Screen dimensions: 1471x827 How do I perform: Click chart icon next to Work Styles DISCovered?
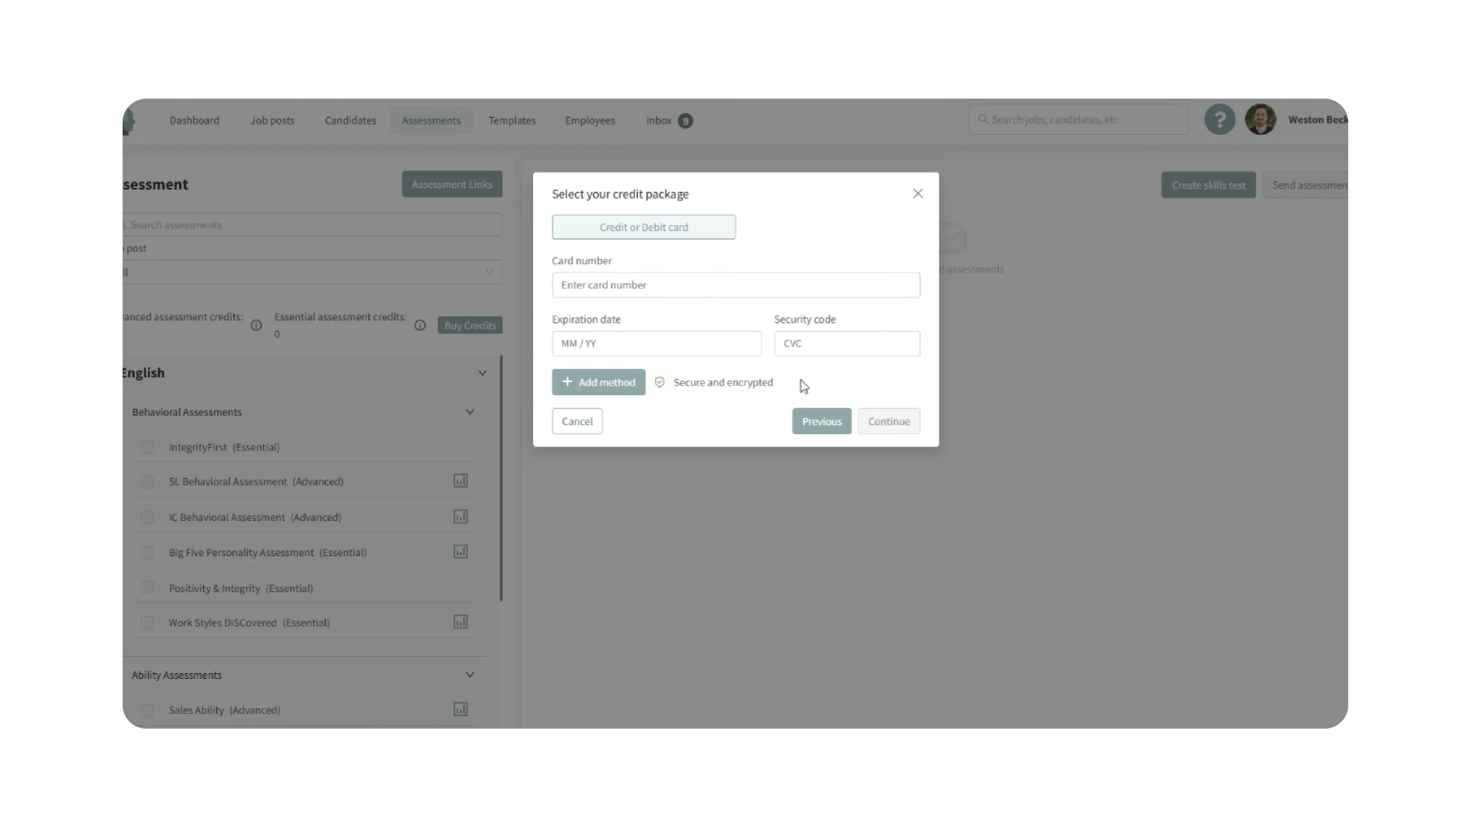(x=460, y=622)
